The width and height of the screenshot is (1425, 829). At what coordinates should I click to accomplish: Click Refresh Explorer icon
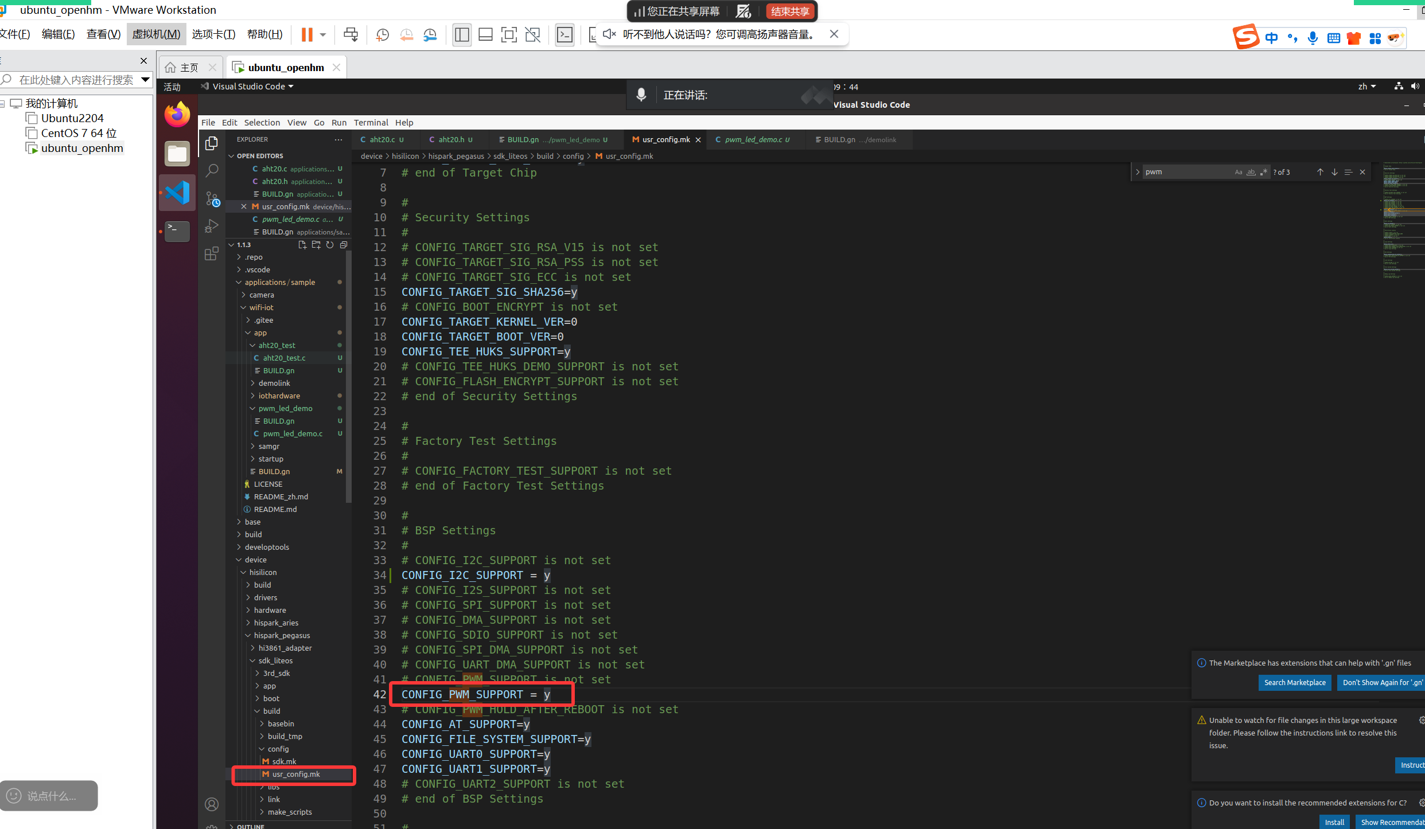pos(330,245)
